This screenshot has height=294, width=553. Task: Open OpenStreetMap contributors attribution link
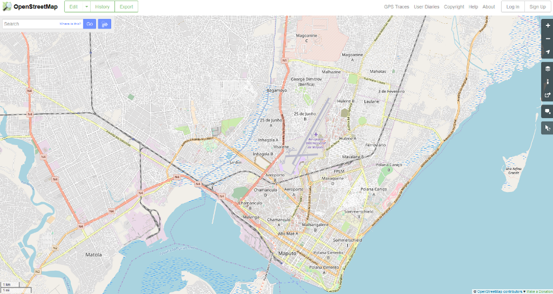tap(499, 292)
